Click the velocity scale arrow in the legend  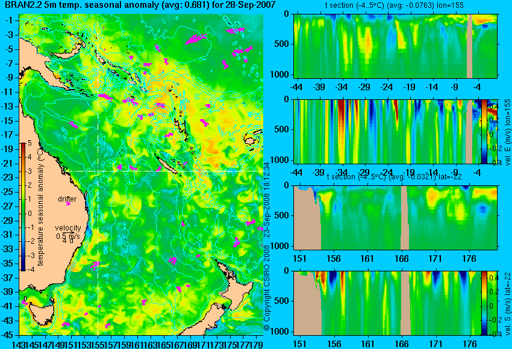(69, 232)
